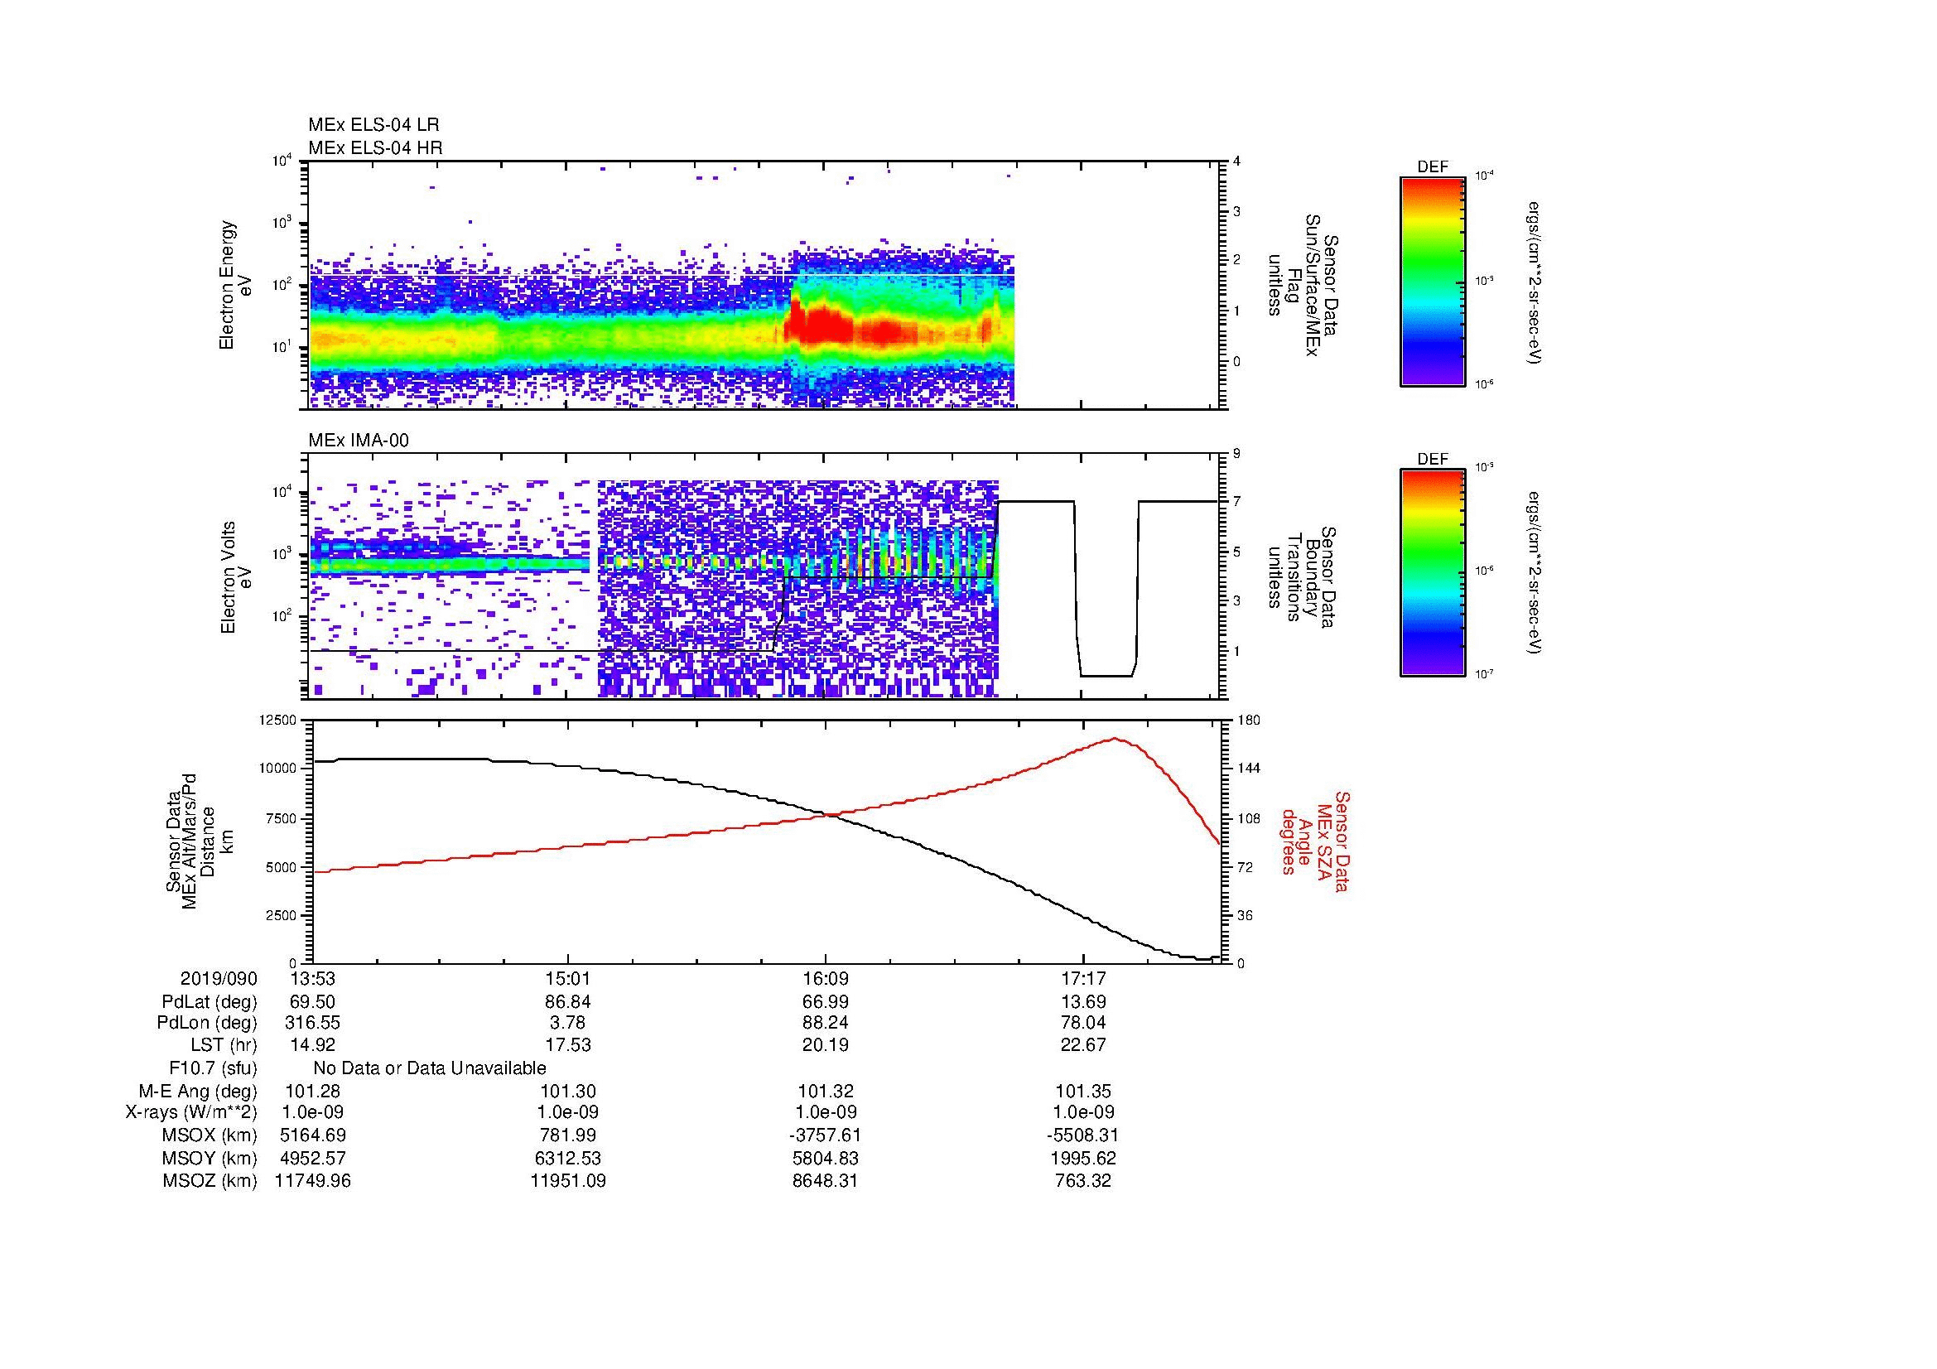The height and width of the screenshot is (1369, 1937).
Task: Click the 'PdLat (deg)' row label
Action: click(210, 1001)
